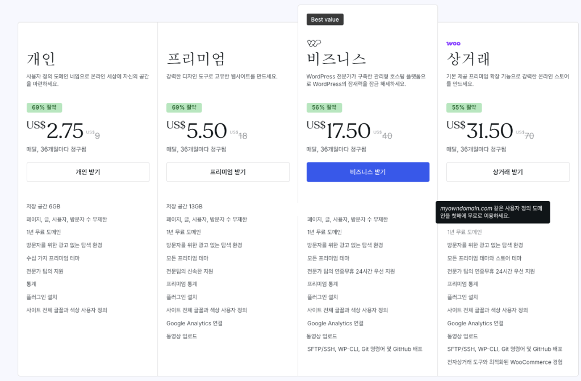The height and width of the screenshot is (381, 581).
Task: Click the WP logo above 비즈니스 plan
Action: (314, 43)
